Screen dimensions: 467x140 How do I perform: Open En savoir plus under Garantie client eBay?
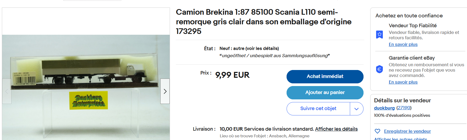(x=403, y=82)
